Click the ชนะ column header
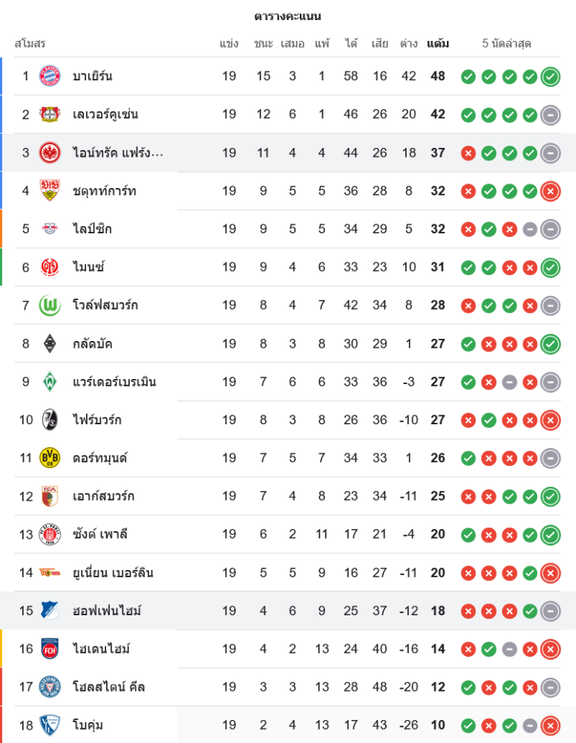This screenshot has height=743, width=576. tap(263, 44)
